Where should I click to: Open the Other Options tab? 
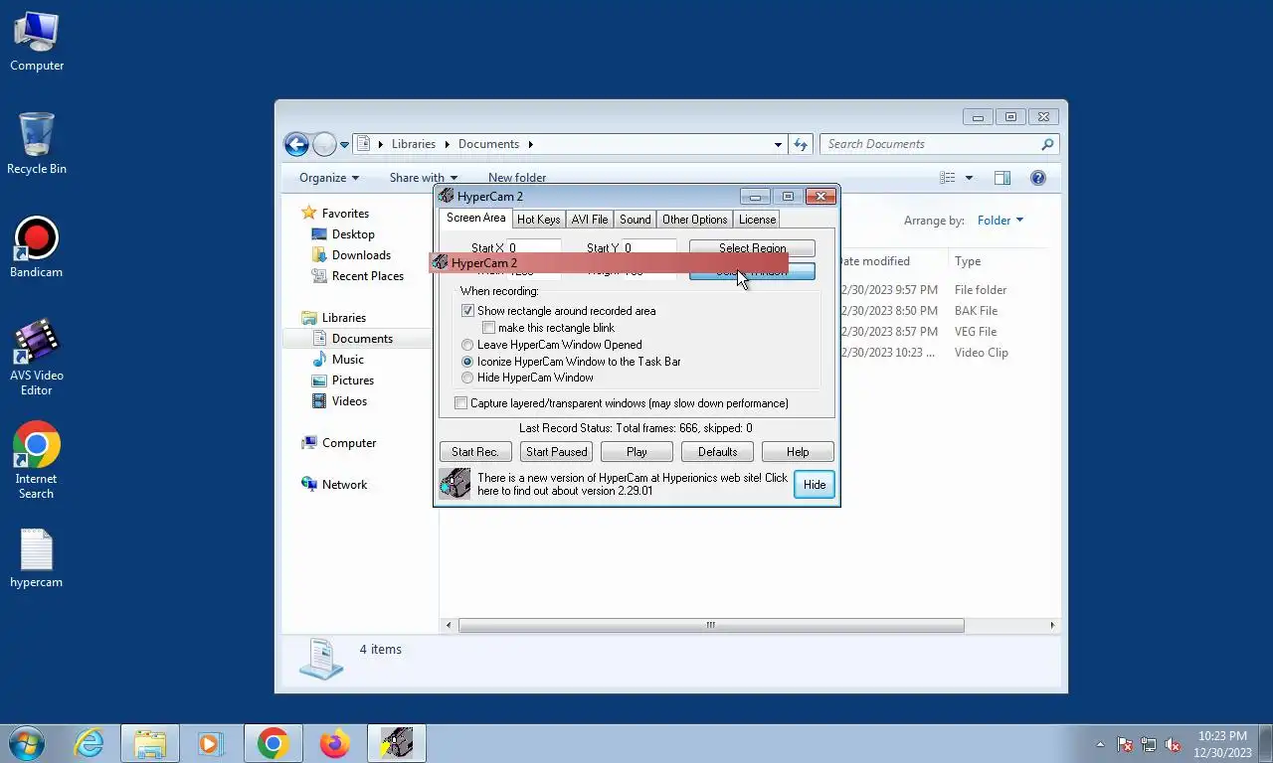pyautogui.click(x=694, y=220)
